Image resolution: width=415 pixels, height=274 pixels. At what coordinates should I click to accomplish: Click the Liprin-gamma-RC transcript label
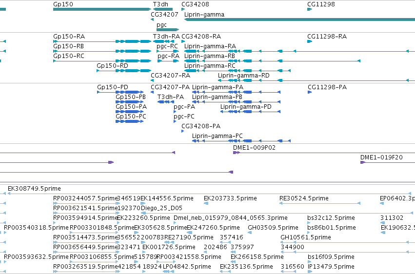(x=210, y=66)
